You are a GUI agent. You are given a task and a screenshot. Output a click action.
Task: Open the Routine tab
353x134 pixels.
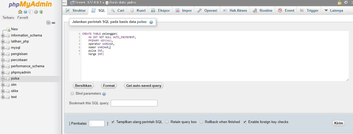coord(263,11)
